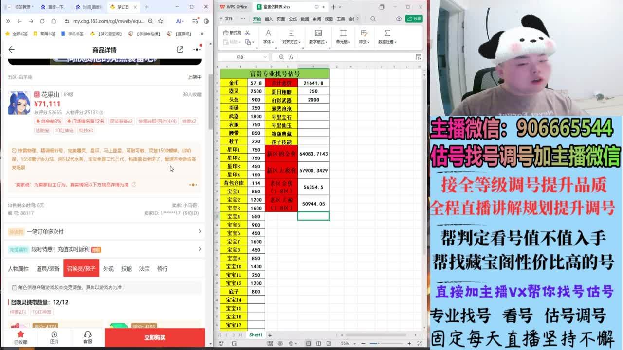Expand the 一笔订单多次付 row
This screenshot has width=623, height=350.
coord(104,231)
